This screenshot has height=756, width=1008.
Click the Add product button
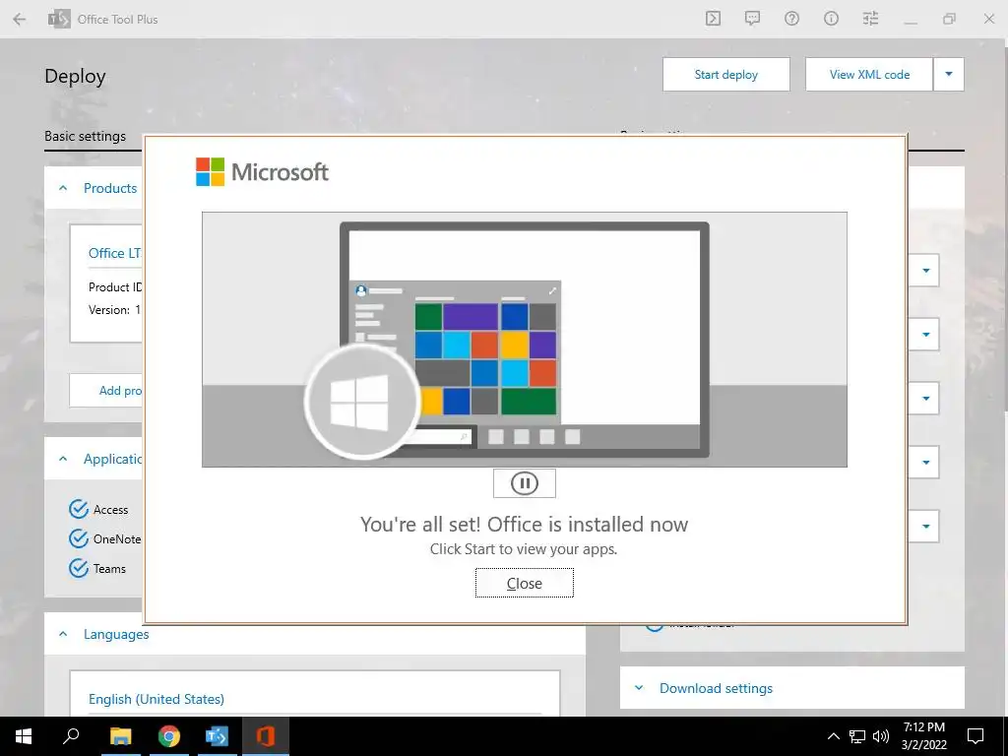tap(106, 390)
